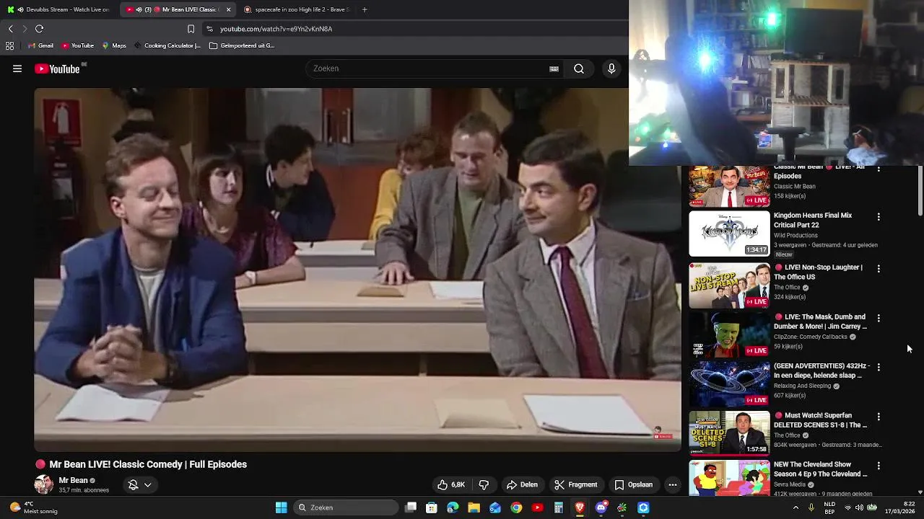This screenshot has height=519, width=924.
Task: Open options for Superfan Deleted Scenes video
Action: click(x=879, y=417)
